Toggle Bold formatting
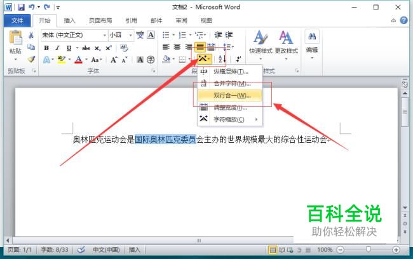 (46, 48)
